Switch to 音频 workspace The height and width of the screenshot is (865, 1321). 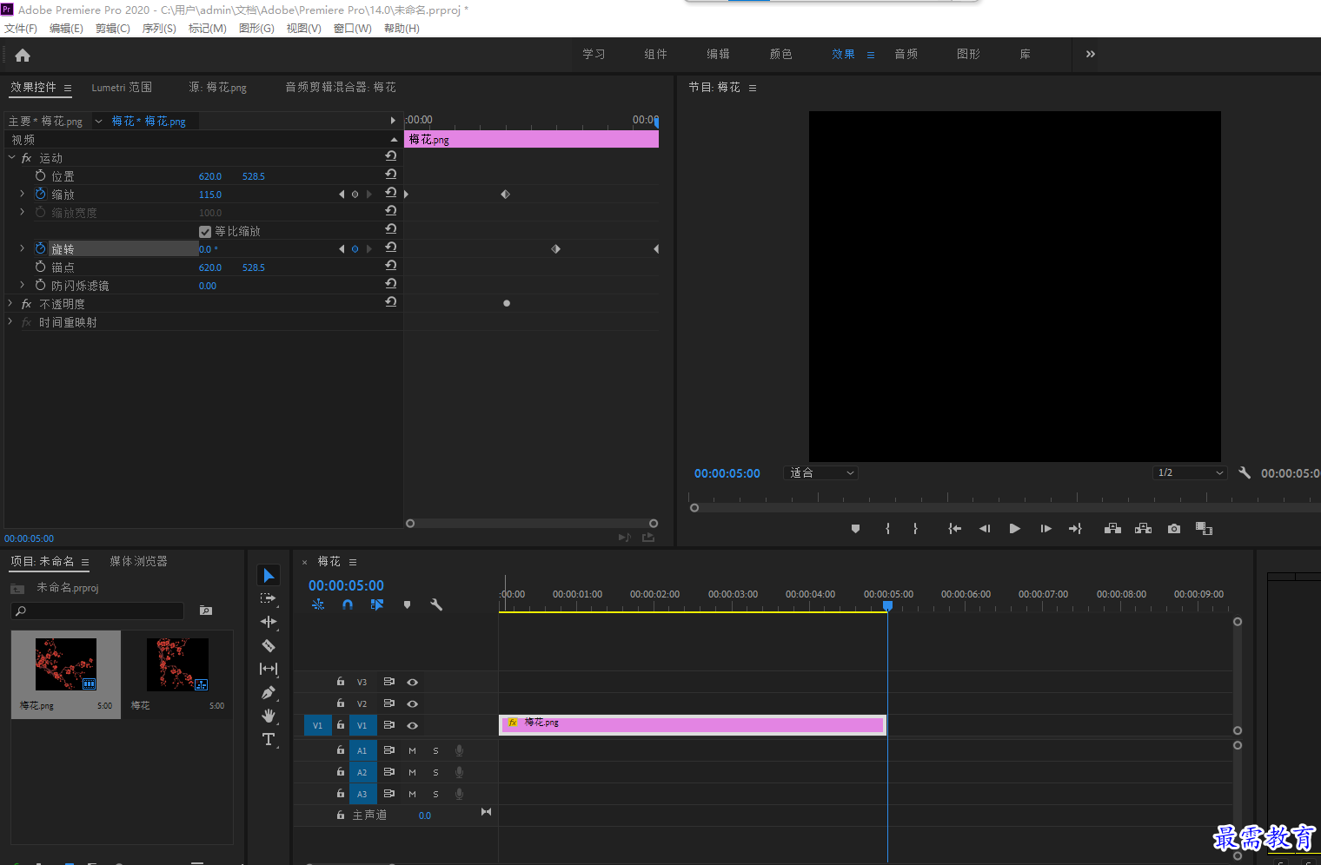tap(906, 54)
